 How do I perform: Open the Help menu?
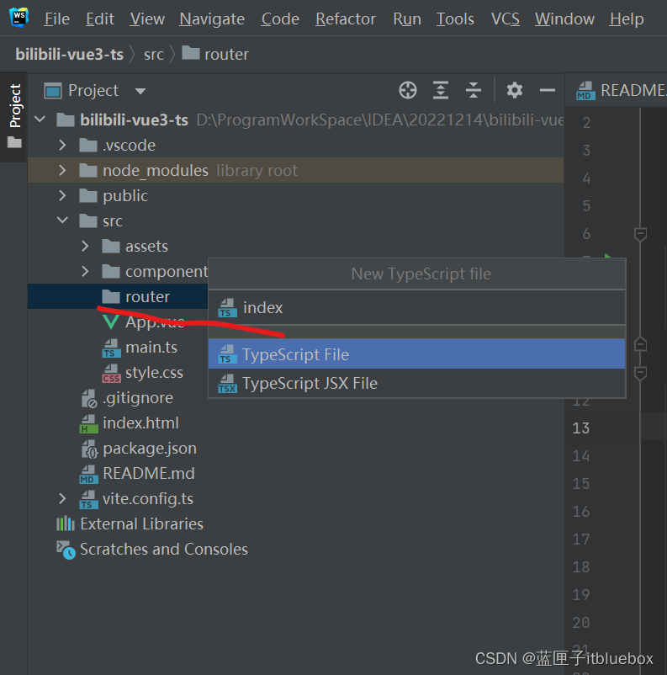(627, 19)
